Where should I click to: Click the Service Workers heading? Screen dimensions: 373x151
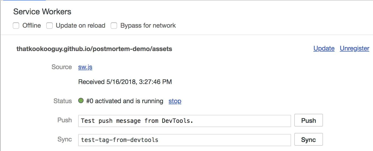pos(42,12)
